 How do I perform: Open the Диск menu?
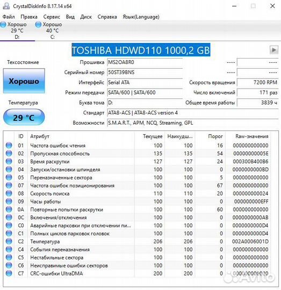[86, 17]
